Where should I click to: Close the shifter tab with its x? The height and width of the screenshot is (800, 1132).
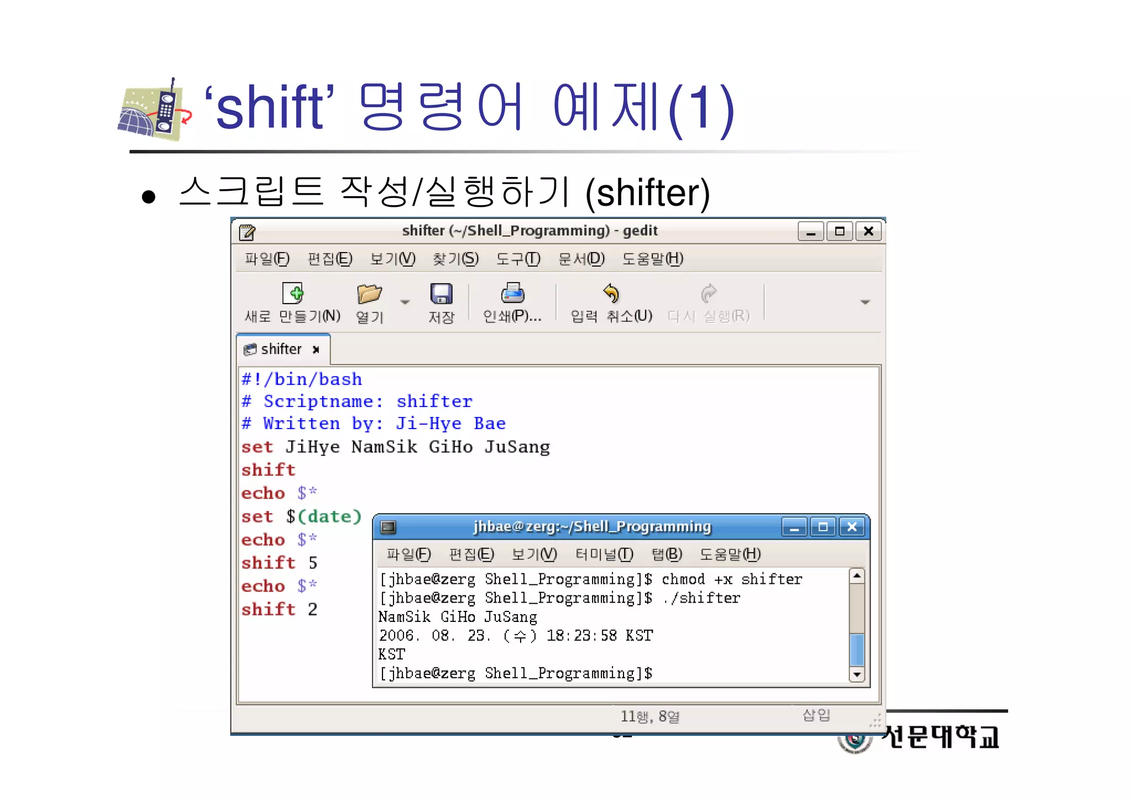316,349
